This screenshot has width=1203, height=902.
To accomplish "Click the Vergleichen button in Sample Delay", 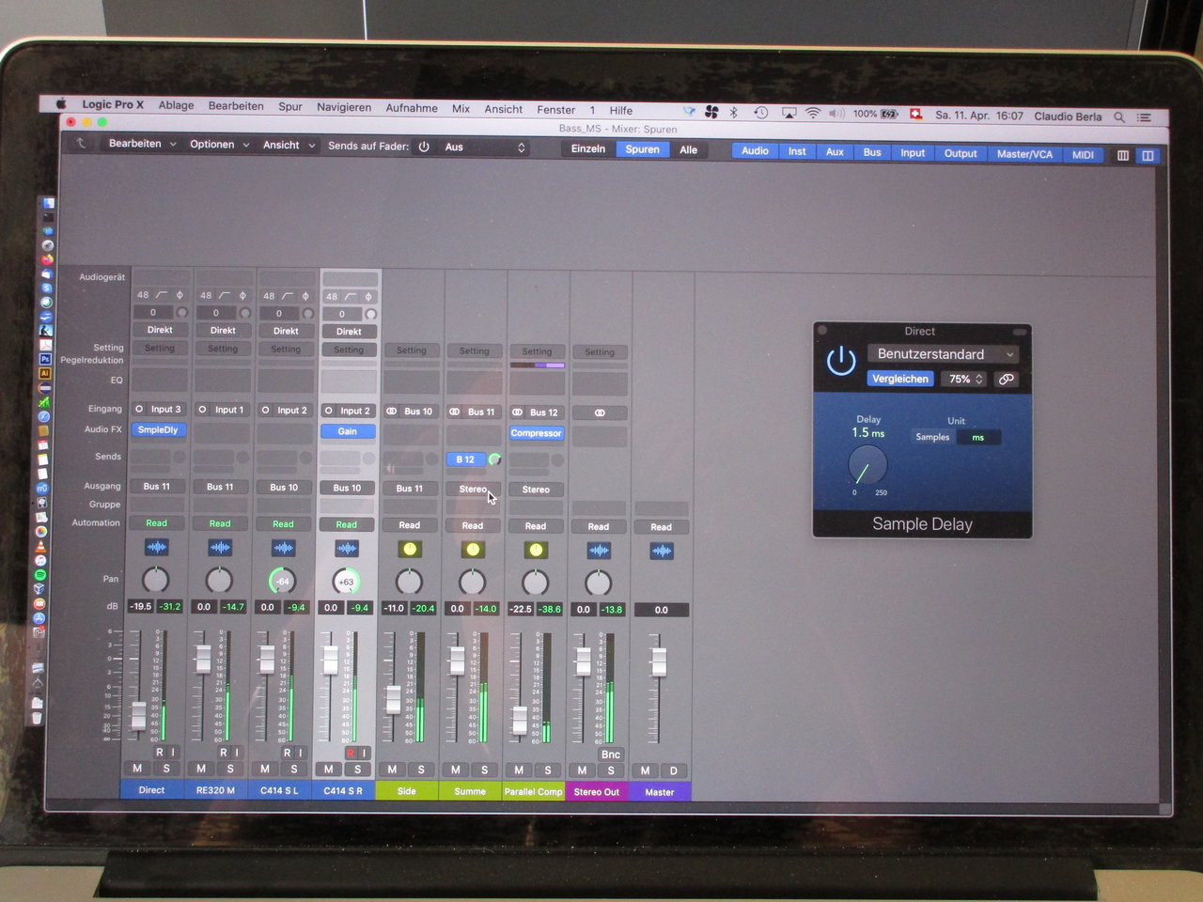I will pos(899,380).
